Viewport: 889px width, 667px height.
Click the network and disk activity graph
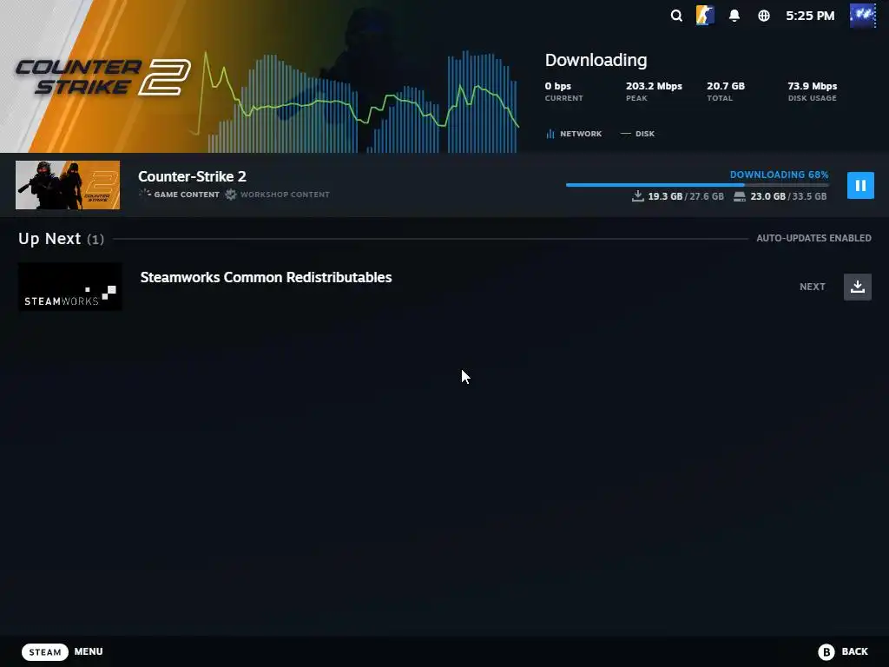[x=354, y=102]
